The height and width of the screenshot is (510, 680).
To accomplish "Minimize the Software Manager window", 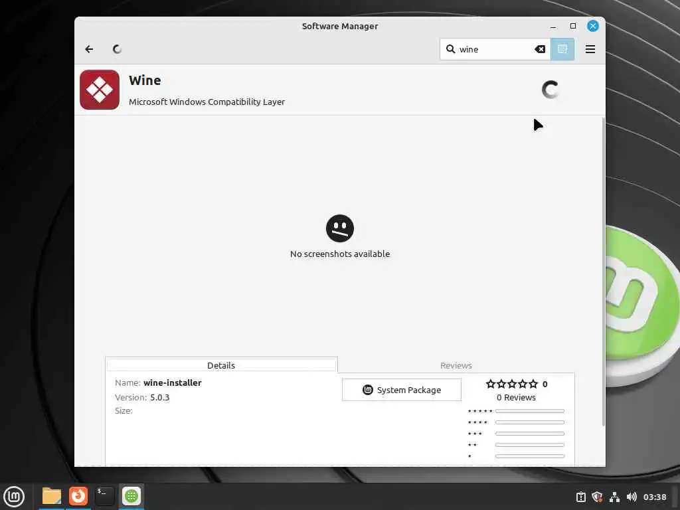I will coord(553,26).
